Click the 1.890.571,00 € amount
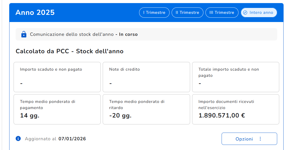301x150 pixels. [222, 115]
